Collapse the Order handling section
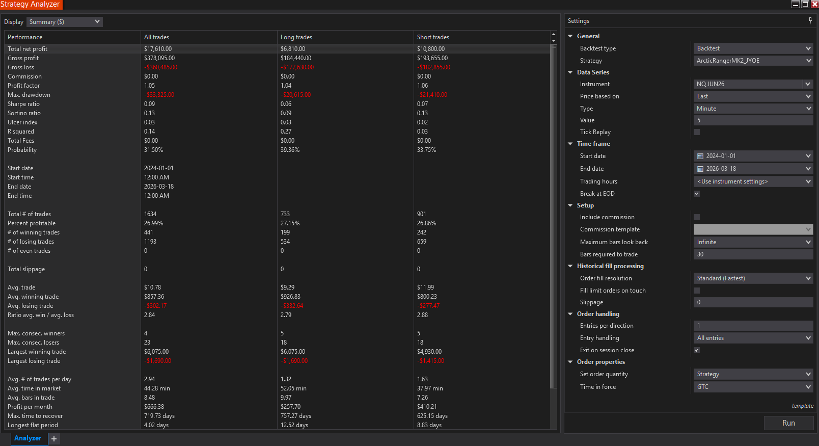 (570, 314)
